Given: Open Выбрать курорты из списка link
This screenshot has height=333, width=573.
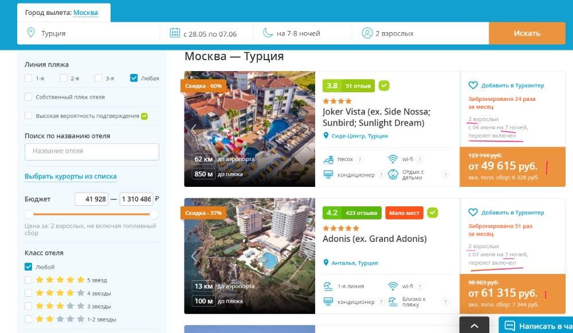Looking at the screenshot, I should point(70,177).
